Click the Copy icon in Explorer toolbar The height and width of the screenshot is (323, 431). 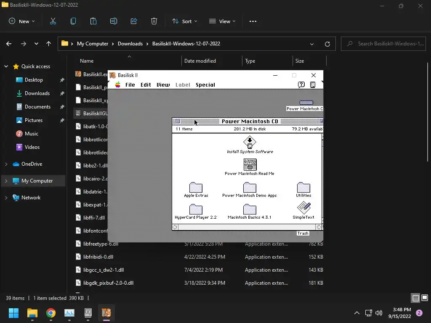tap(73, 21)
